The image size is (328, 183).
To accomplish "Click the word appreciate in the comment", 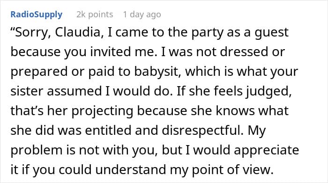I will 267,150.
